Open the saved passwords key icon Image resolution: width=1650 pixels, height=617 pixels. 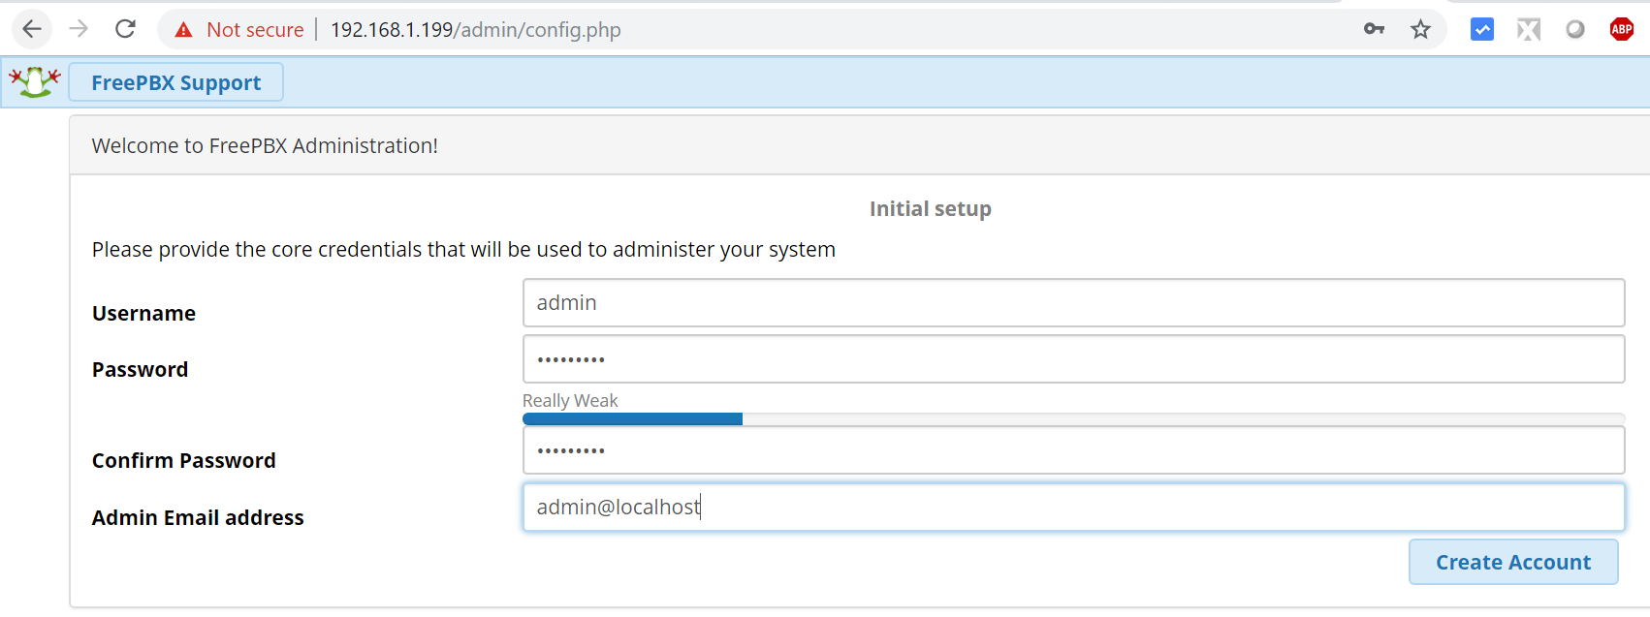point(1374,29)
